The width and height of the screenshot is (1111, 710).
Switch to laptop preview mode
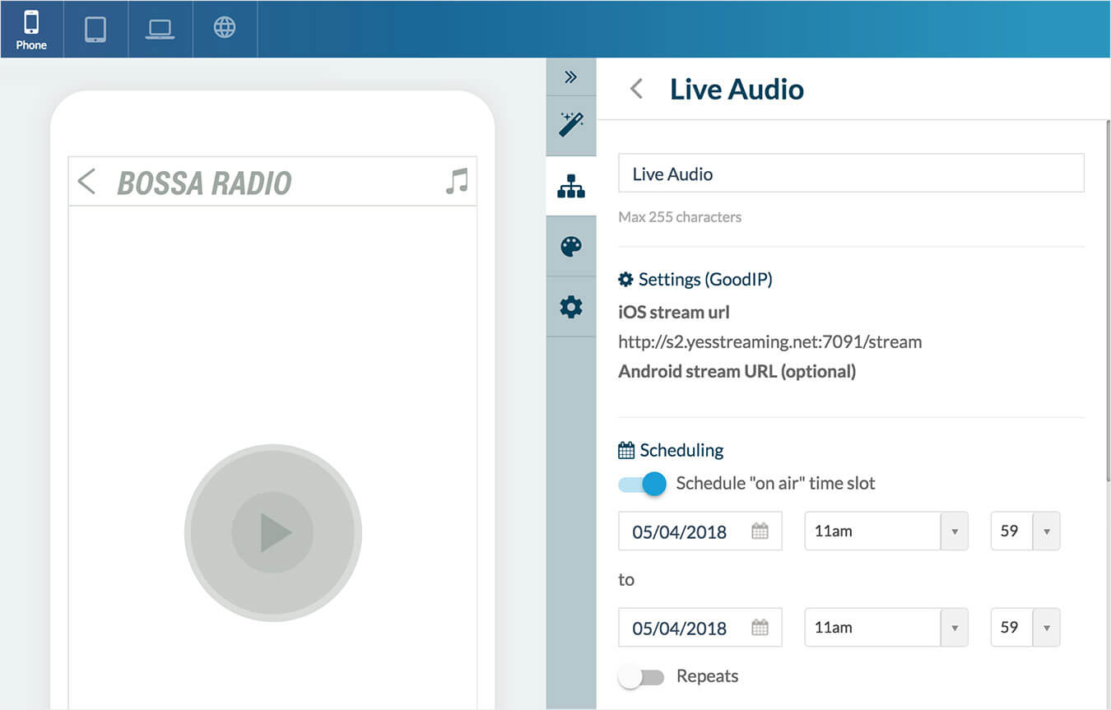pyautogui.click(x=160, y=29)
